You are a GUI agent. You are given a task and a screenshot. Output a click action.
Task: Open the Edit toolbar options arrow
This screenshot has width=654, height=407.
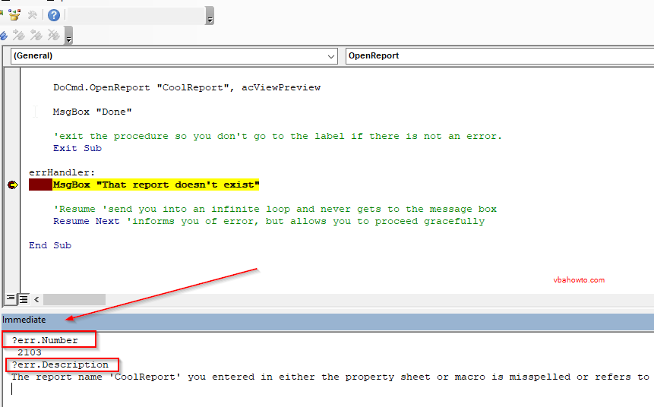[x=68, y=35]
